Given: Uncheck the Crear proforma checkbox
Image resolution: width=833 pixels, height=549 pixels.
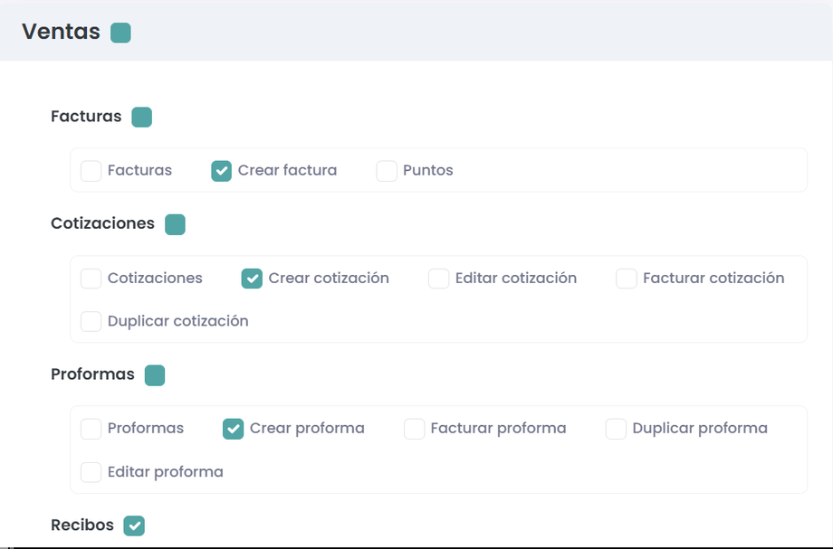Looking at the screenshot, I should 233,429.
